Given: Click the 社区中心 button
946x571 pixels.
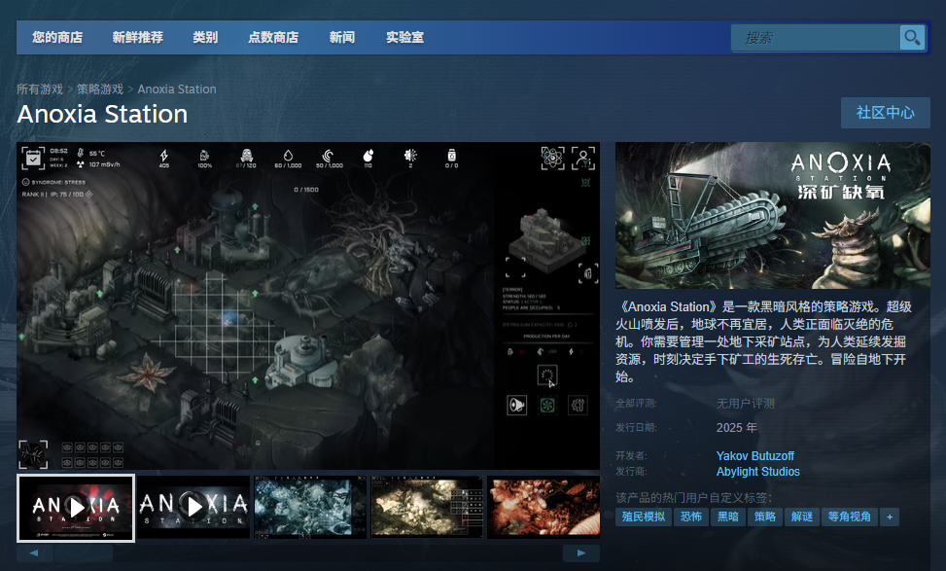Looking at the screenshot, I should click(885, 113).
